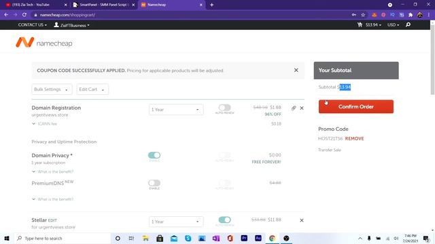Open the Bulk Settings dropdown

(x=52, y=89)
